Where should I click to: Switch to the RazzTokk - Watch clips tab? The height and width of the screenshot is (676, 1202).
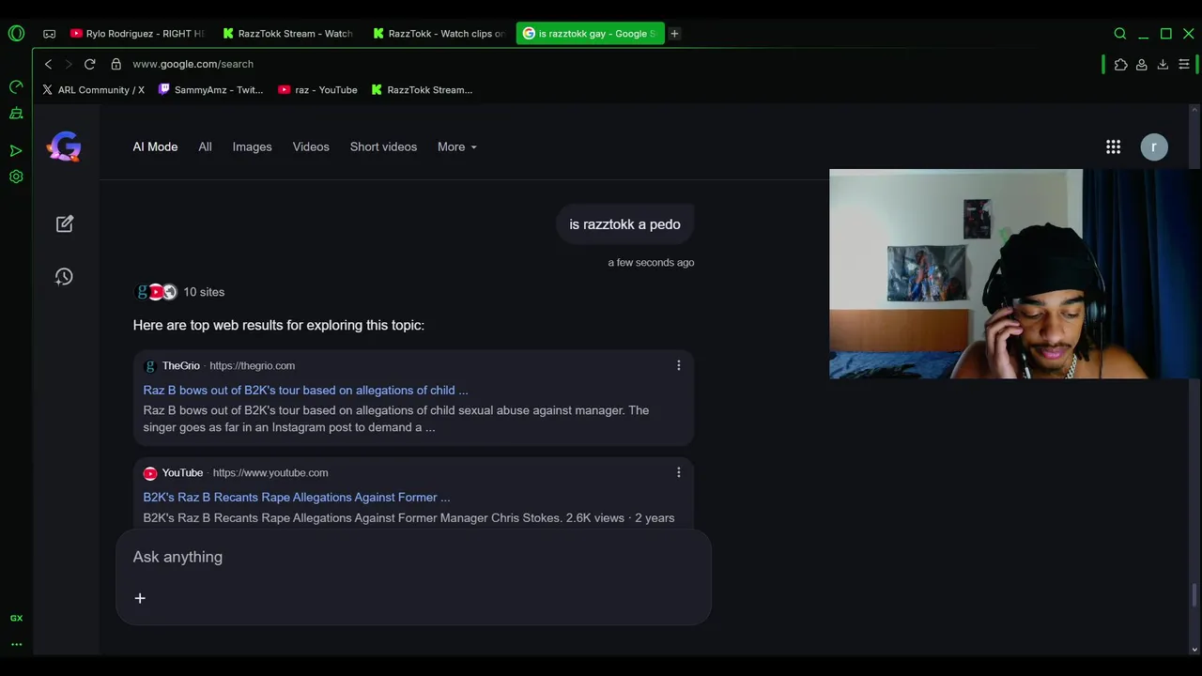(x=439, y=34)
